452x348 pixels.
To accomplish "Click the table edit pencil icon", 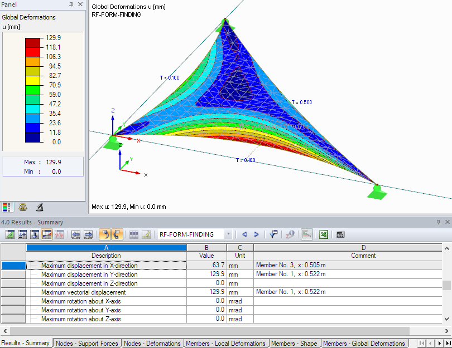I will pyautogui.click(x=146, y=234).
